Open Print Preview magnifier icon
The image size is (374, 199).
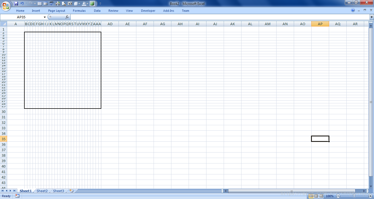[x=64, y=4]
